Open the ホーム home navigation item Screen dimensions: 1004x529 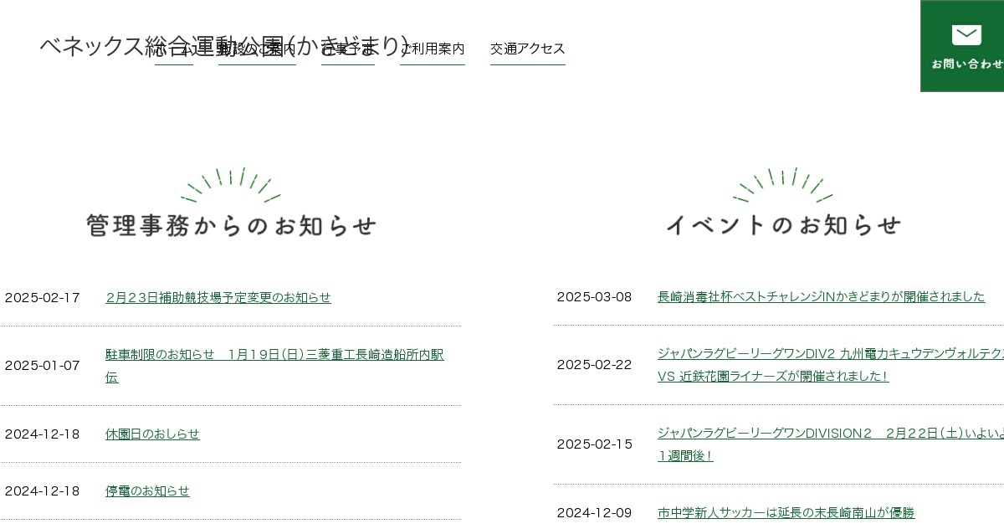[174, 49]
